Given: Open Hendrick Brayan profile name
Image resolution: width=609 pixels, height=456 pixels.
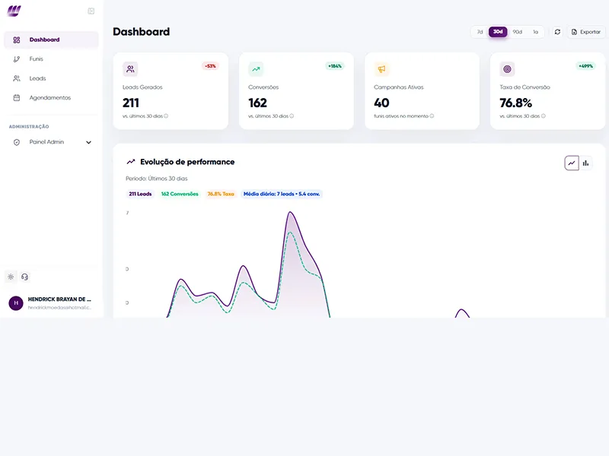Looking at the screenshot, I should tap(59, 299).
